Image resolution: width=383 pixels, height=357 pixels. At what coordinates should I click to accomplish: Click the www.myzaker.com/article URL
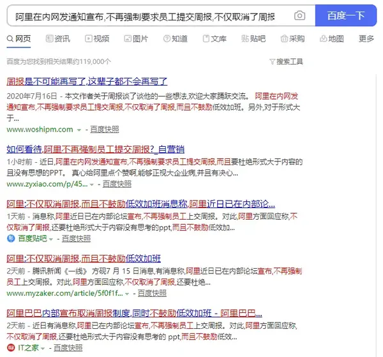[x=64, y=293]
